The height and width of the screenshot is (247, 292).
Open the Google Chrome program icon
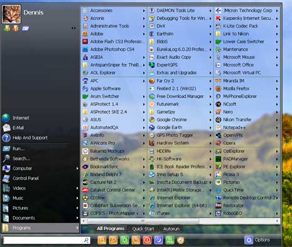pos(151,120)
